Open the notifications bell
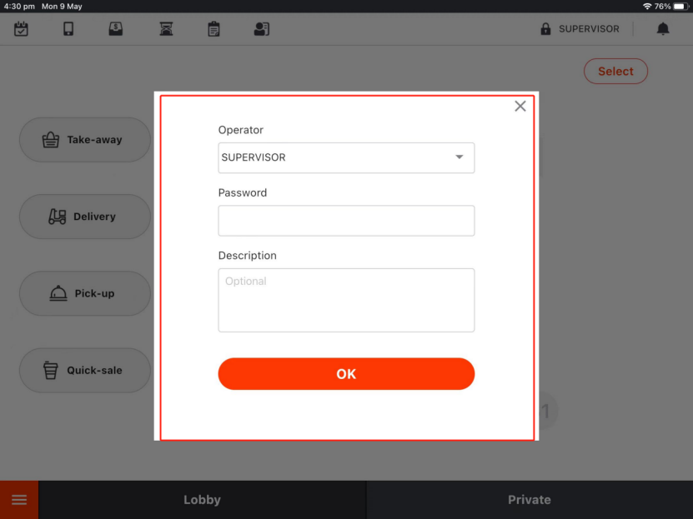The height and width of the screenshot is (519, 693). (x=663, y=29)
